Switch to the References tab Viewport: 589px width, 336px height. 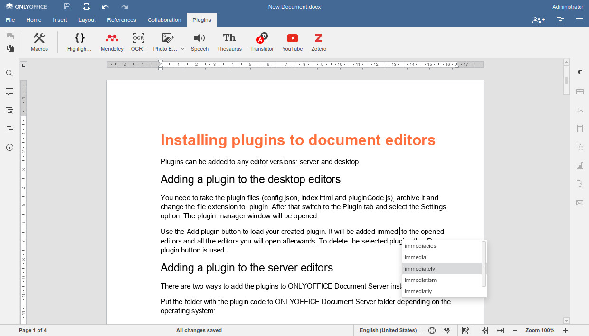point(122,20)
